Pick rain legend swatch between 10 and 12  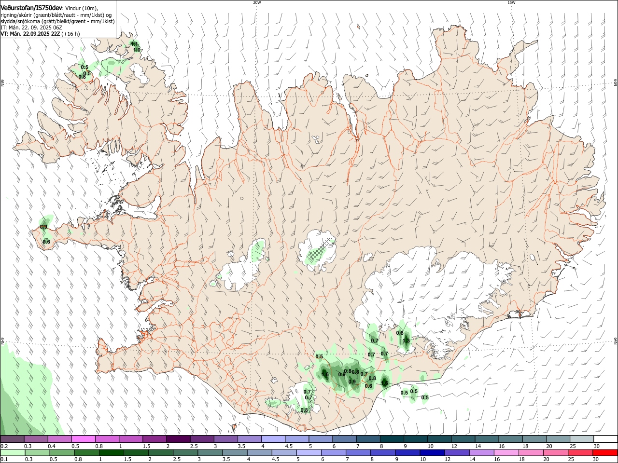(432, 452)
